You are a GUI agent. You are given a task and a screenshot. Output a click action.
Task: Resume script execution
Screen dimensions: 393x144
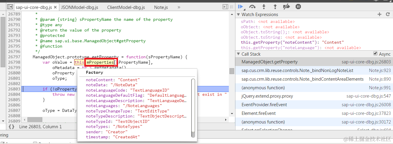click(241, 7)
